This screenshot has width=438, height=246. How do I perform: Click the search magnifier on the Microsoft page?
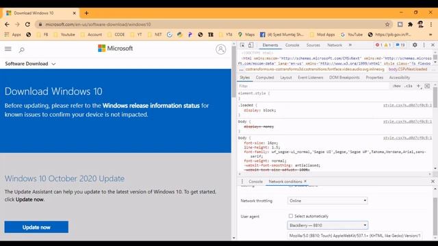click(x=21, y=50)
